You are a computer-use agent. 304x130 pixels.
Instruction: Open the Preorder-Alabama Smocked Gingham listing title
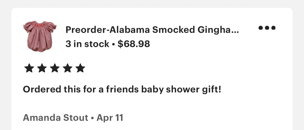tap(152, 30)
